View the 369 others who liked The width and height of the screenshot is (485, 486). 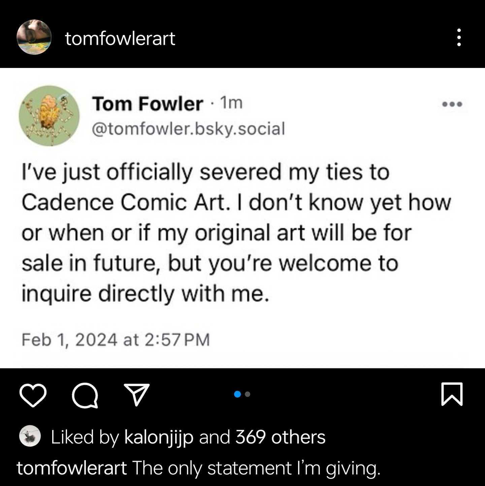(280, 437)
